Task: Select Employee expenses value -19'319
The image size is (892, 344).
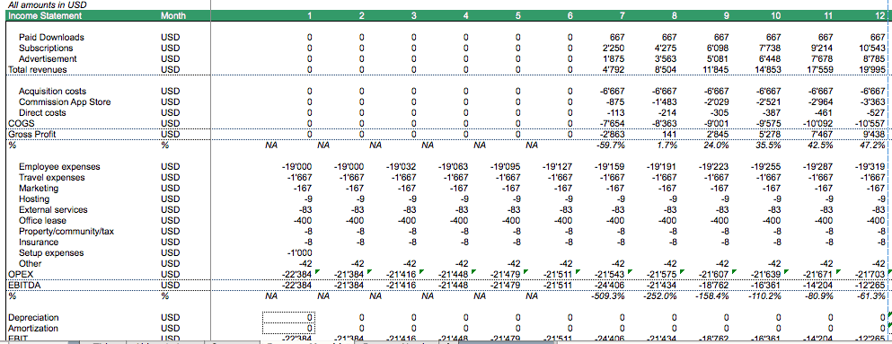Action: click(870, 166)
